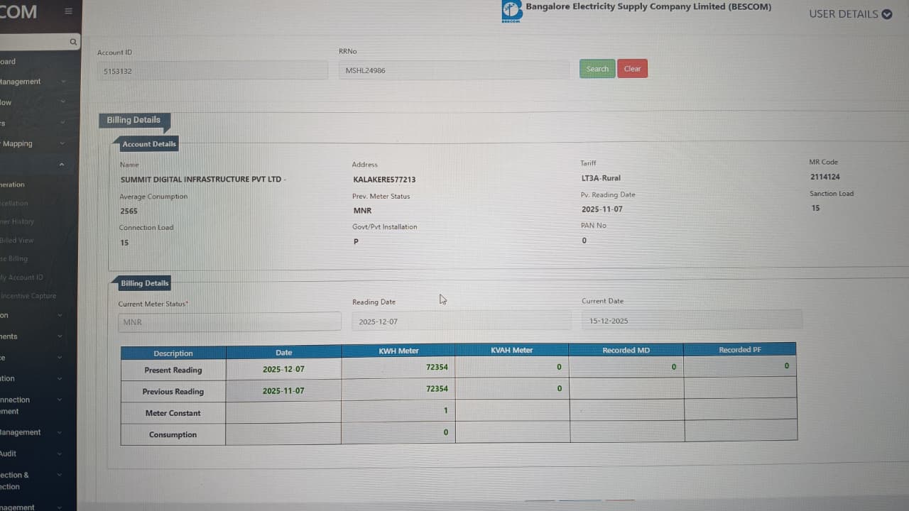The height and width of the screenshot is (511, 909).
Task: Click the sidebar search box
Action: click(35, 42)
